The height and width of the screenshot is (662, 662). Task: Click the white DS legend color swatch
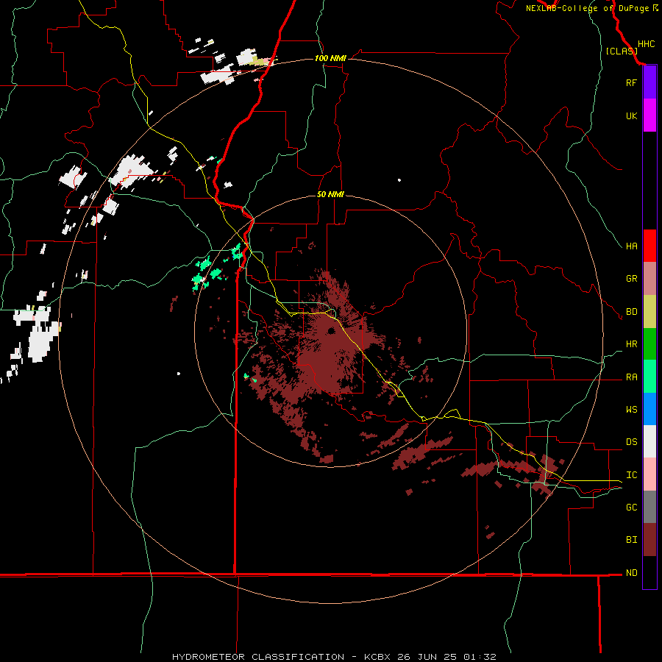point(649,441)
